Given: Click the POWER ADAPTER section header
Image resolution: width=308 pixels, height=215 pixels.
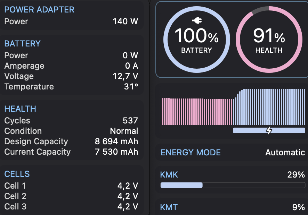Looking at the screenshot, I should tap(39, 10).
